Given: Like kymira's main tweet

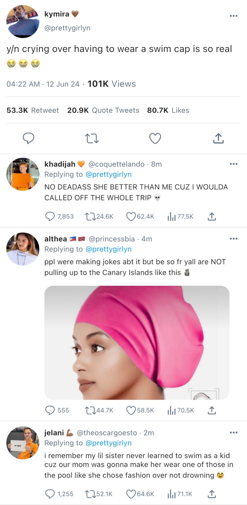Looking at the screenshot, I should tap(155, 138).
